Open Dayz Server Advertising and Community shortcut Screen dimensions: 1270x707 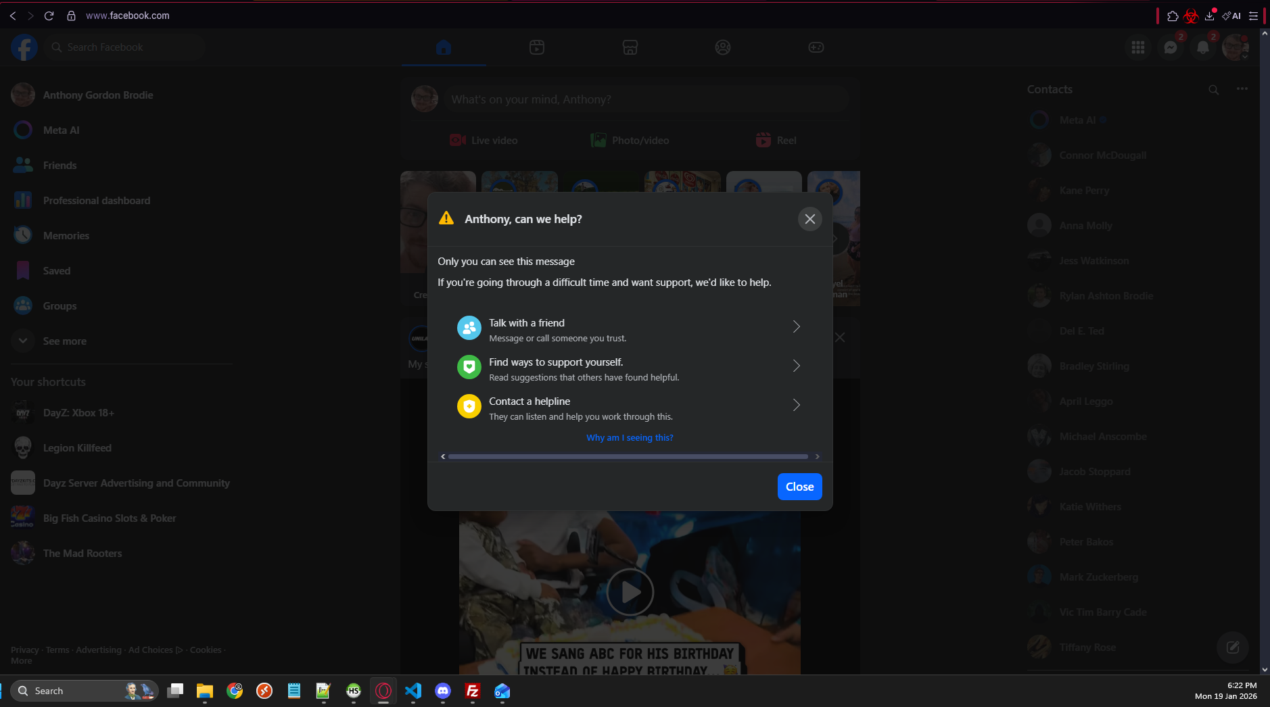tap(122, 483)
